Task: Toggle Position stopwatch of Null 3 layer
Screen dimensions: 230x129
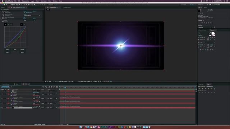Action: 11,92
